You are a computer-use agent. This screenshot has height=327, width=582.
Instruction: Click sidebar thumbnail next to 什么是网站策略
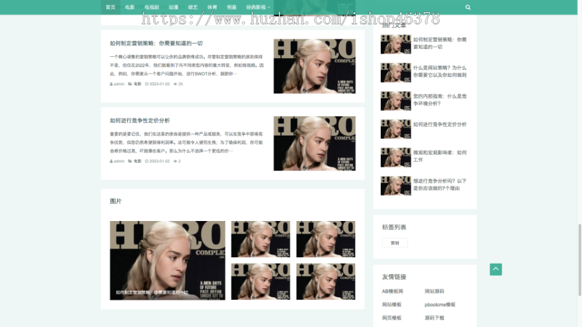pyautogui.click(x=396, y=72)
